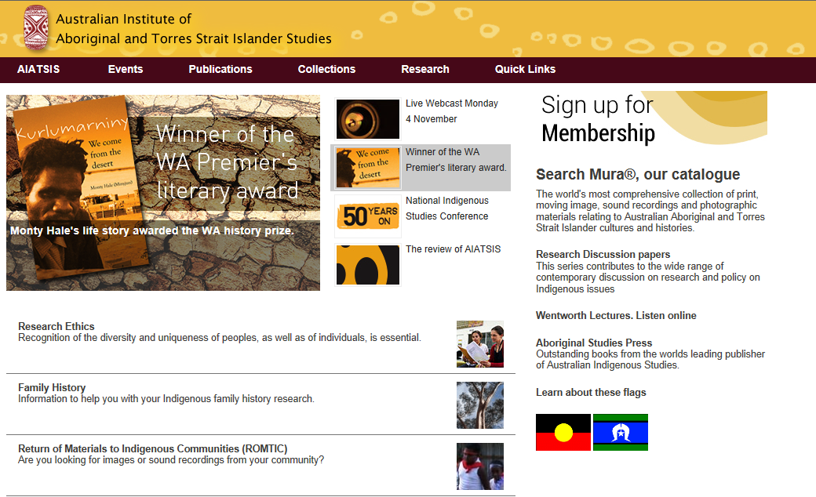Open National Indigenous Studies Conference link
816x497 pixels.
point(447,209)
